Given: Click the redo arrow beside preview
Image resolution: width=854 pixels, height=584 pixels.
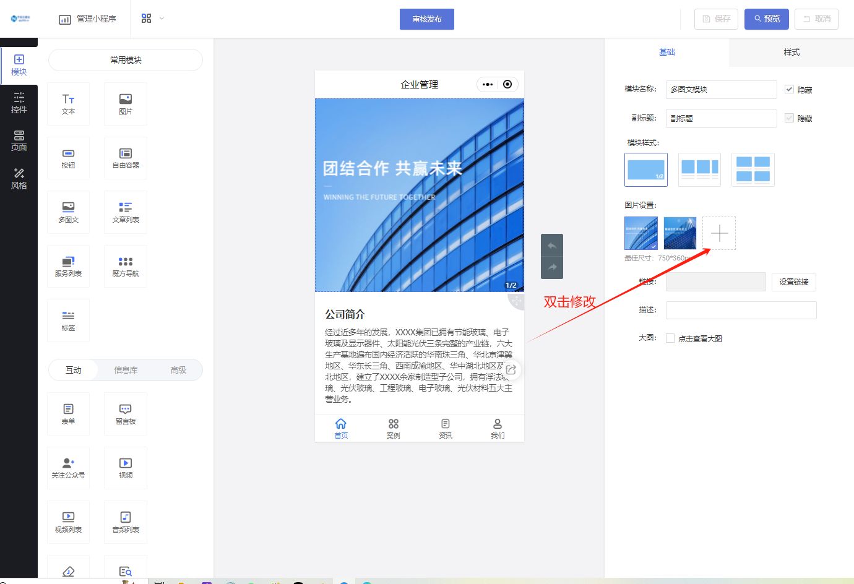Looking at the screenshot, I should coord(552,267).
